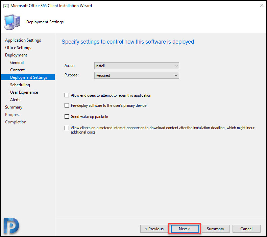This screenshot has height=237, width=267.
Task: Click the < Previous button
Action: (x=154, y=229)
